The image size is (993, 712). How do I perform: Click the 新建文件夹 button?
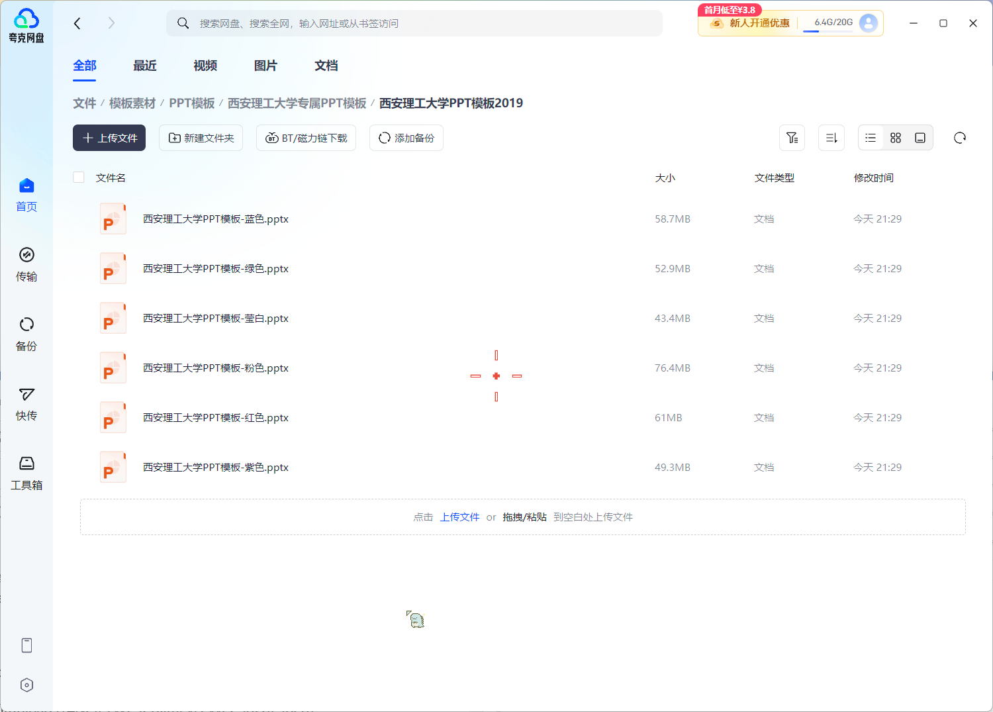(201, 138)
